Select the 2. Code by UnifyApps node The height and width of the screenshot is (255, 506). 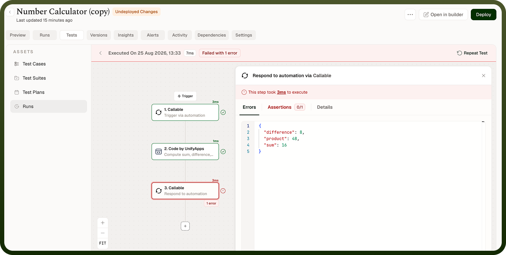185,151
